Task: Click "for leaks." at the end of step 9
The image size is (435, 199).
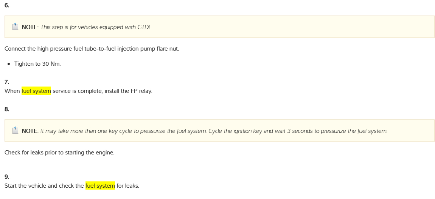Action: [128, 186]
